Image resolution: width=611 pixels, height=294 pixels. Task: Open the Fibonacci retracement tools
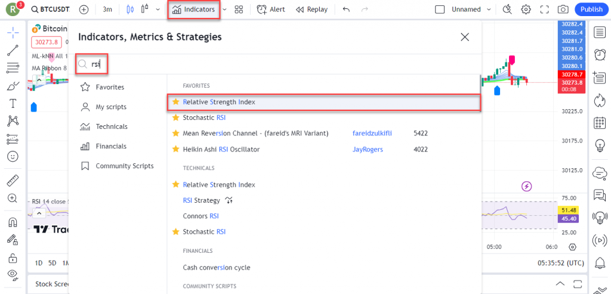13,68
